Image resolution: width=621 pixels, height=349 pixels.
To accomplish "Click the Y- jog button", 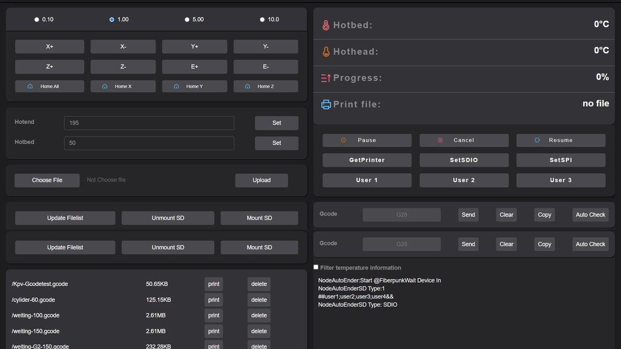I will 265,47.
